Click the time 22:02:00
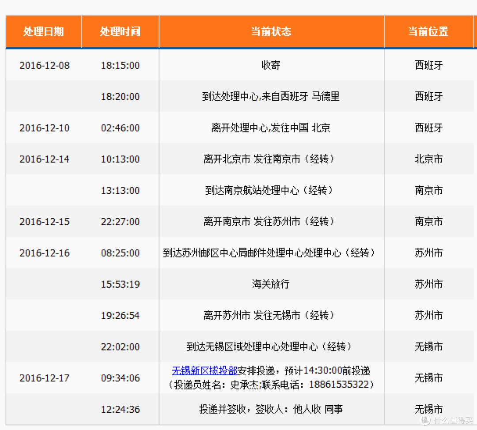 click(x=120, y=347)
